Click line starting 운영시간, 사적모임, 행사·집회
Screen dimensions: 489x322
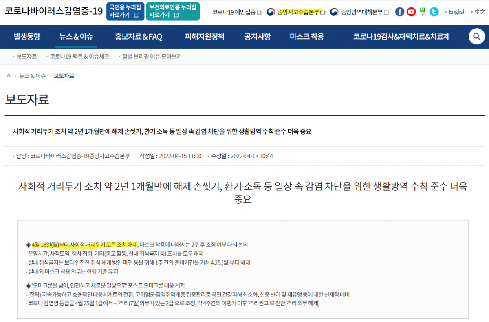coord(114,254)
